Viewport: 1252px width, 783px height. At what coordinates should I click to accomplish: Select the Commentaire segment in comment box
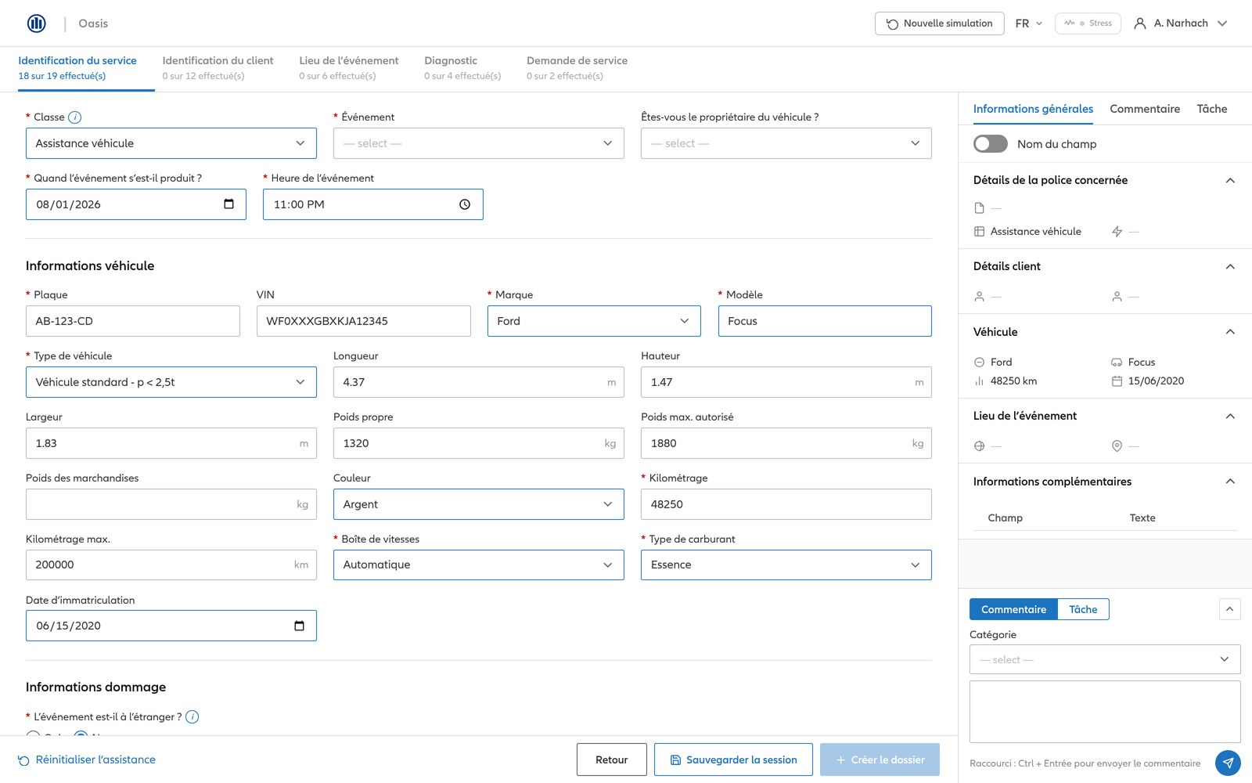click(x=1013, y=609)
